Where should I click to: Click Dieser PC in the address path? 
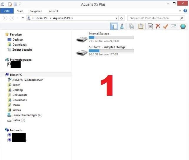point(42,18)
